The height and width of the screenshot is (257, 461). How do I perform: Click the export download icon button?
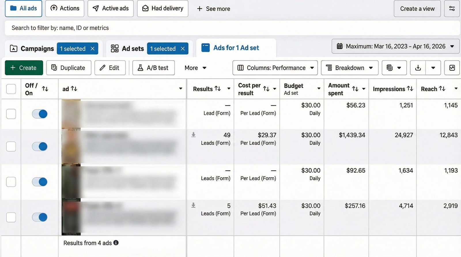pyautogui.click(x=418, y=68)
